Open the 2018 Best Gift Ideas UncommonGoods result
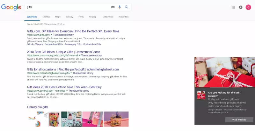 pyautogui.click(x=63, y=52)
